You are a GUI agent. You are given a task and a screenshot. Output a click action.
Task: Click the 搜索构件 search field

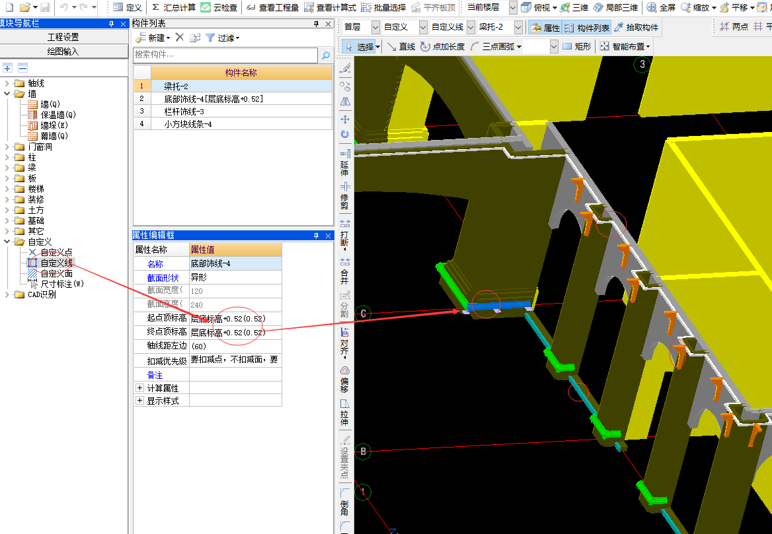[225, 55]
